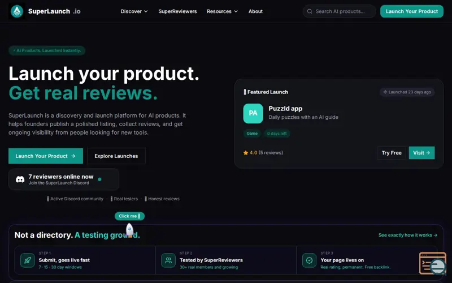Click the SuperLaunch rocket logo icon

[x=17, y=11]
